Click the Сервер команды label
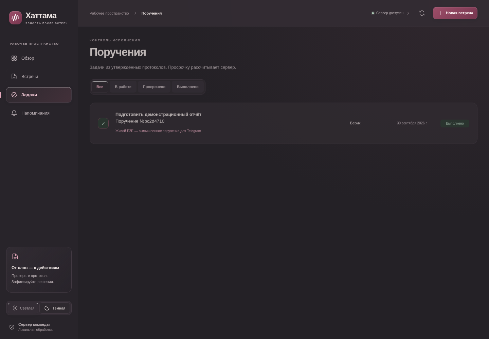Viewport: 489px width, 339px height. pos(34,324)
